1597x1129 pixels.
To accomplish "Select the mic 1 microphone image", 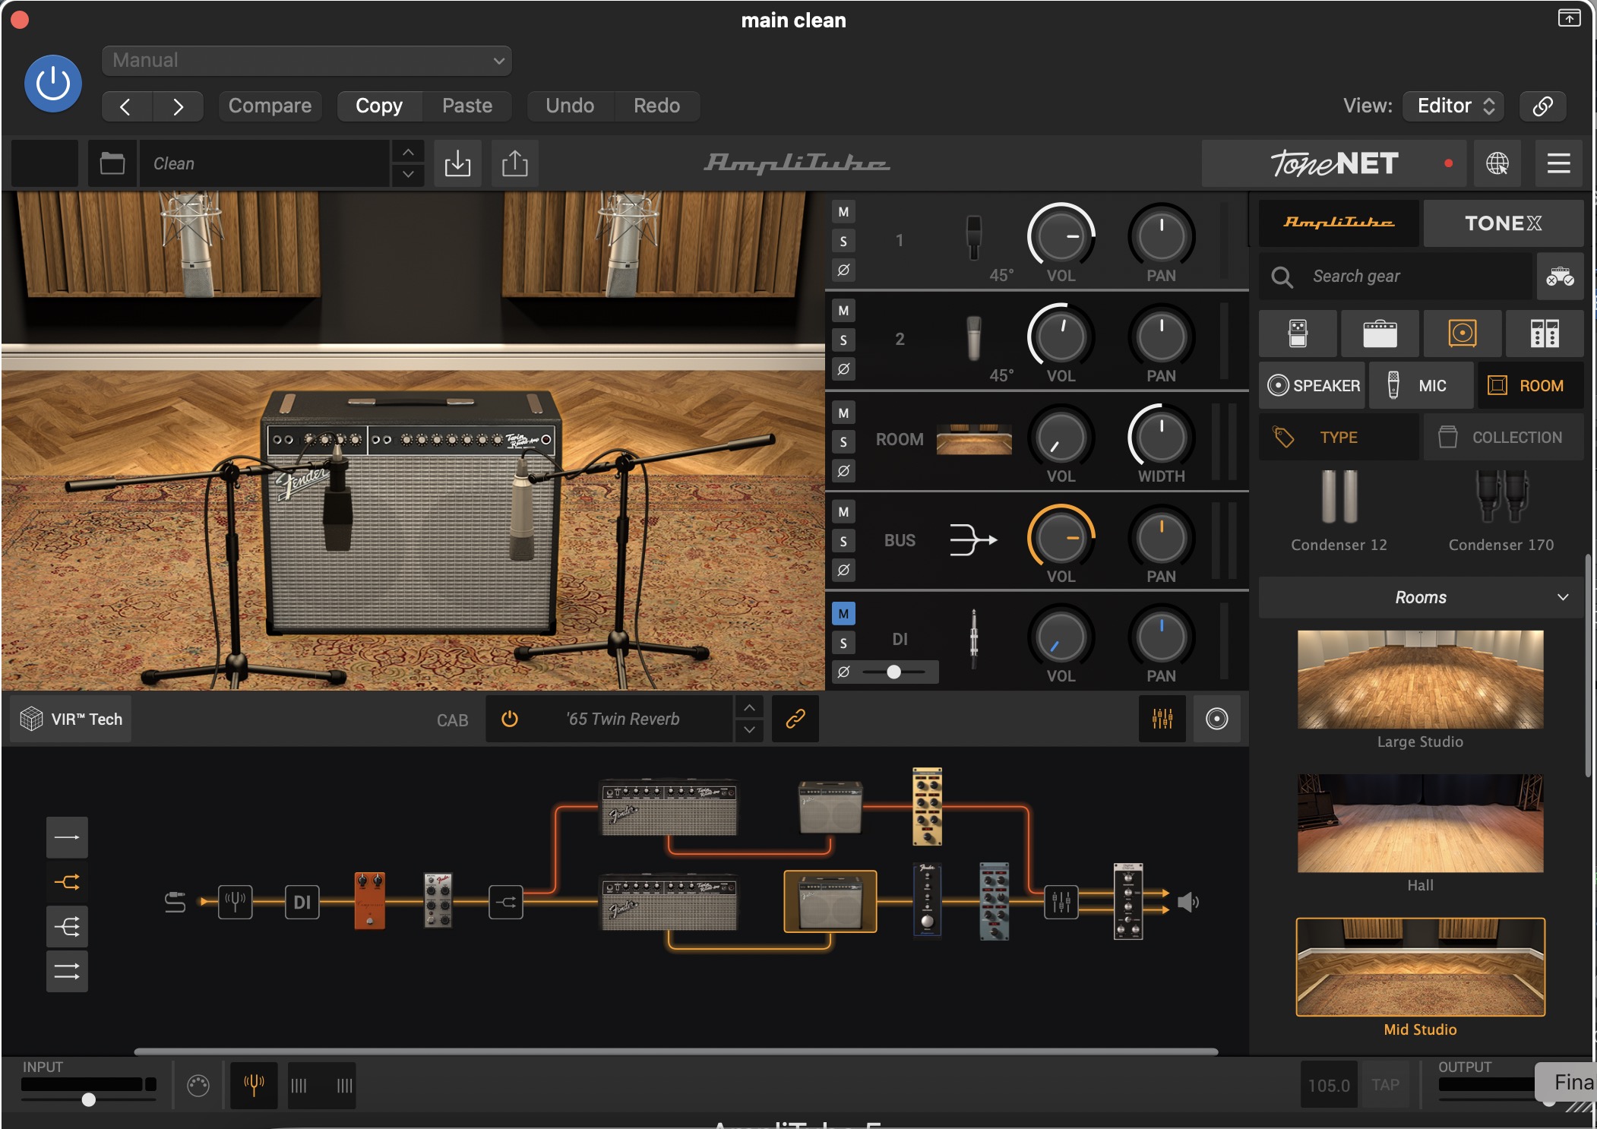I will pyautogui.click(x=973, y=238).
